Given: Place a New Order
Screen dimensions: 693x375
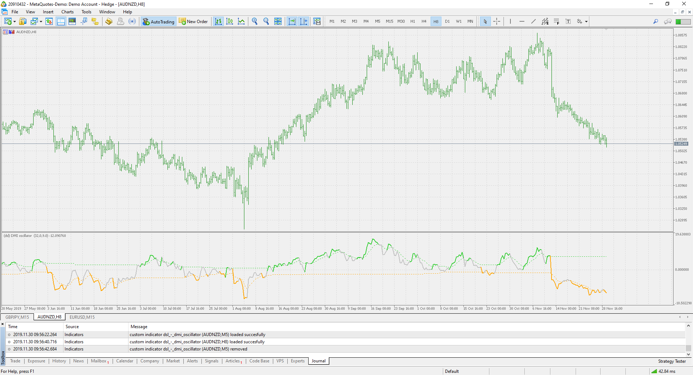Looking at the screenshot, I should click(x=193, y=21).
